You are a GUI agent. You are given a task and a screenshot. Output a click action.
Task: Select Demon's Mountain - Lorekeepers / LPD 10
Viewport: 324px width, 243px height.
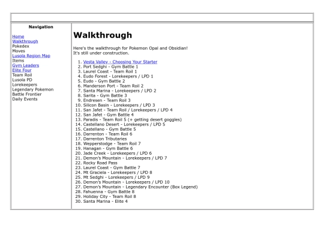coord(126,182)
